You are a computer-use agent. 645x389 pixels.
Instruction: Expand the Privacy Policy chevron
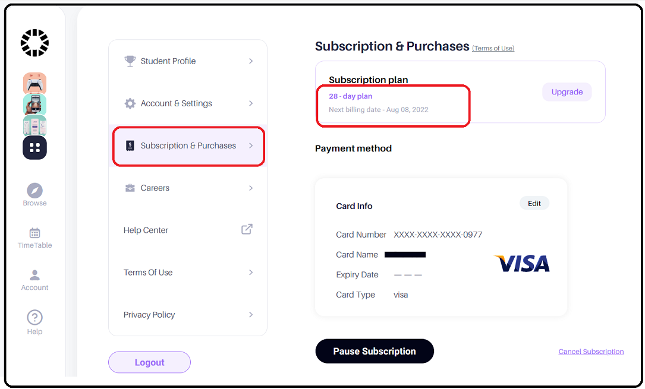tap(251, 315)
